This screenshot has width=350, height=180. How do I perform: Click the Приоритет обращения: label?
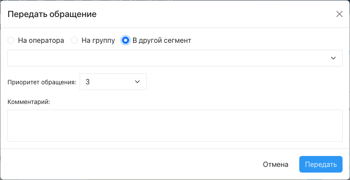(x=42, y=82)
